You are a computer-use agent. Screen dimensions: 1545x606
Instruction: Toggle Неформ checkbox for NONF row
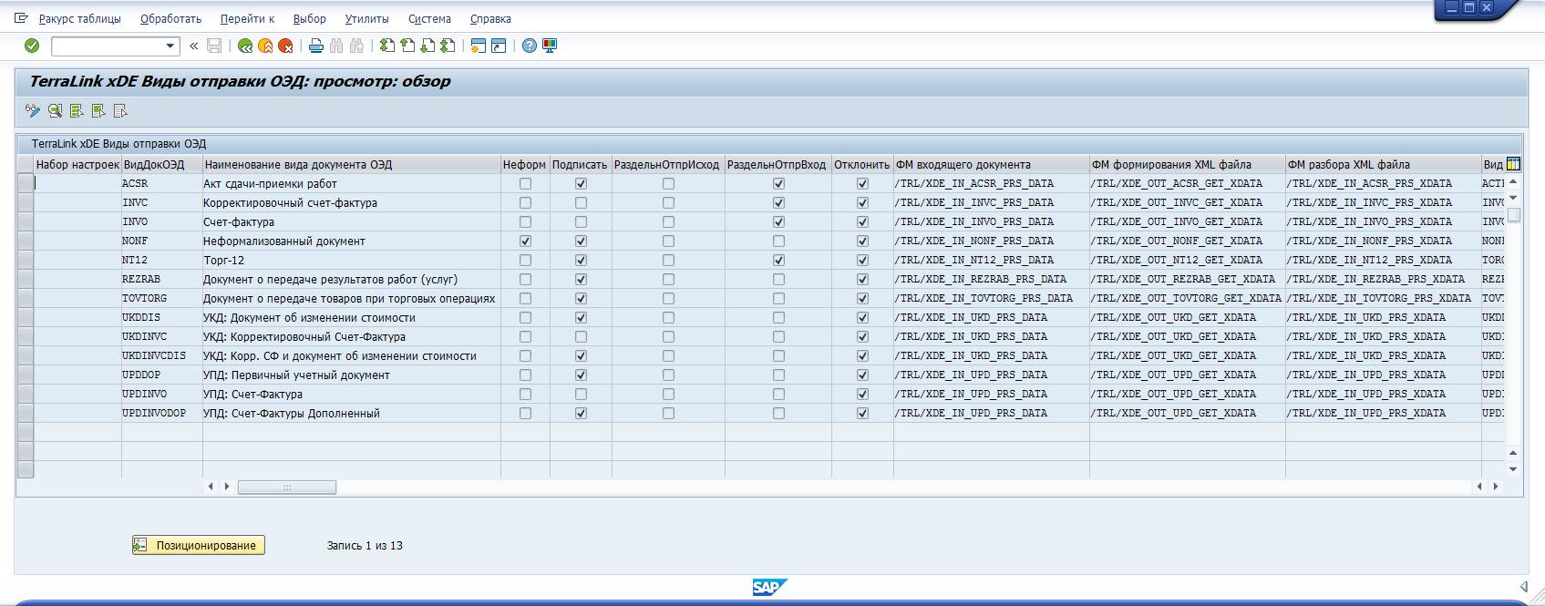pyautogui.click(x=525, y=241)
